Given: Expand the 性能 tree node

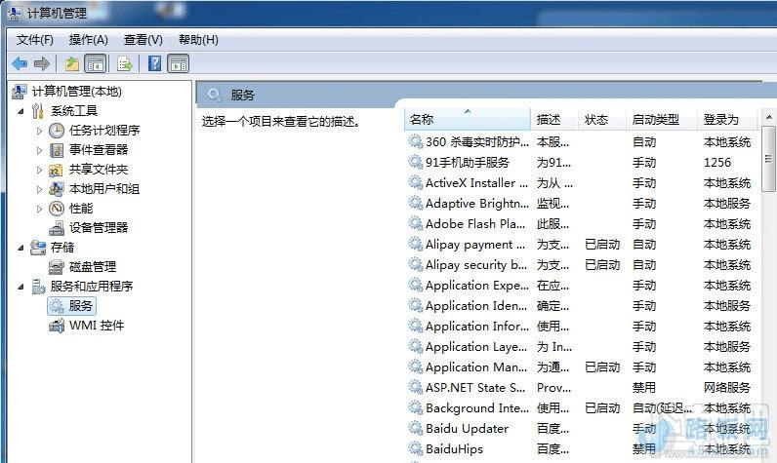Looking at the screenshot, I should tap(40, 209).
